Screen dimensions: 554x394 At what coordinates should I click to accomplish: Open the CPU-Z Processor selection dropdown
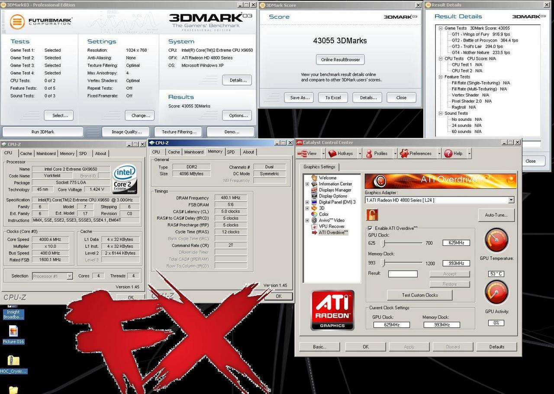[x=69, y=276]
